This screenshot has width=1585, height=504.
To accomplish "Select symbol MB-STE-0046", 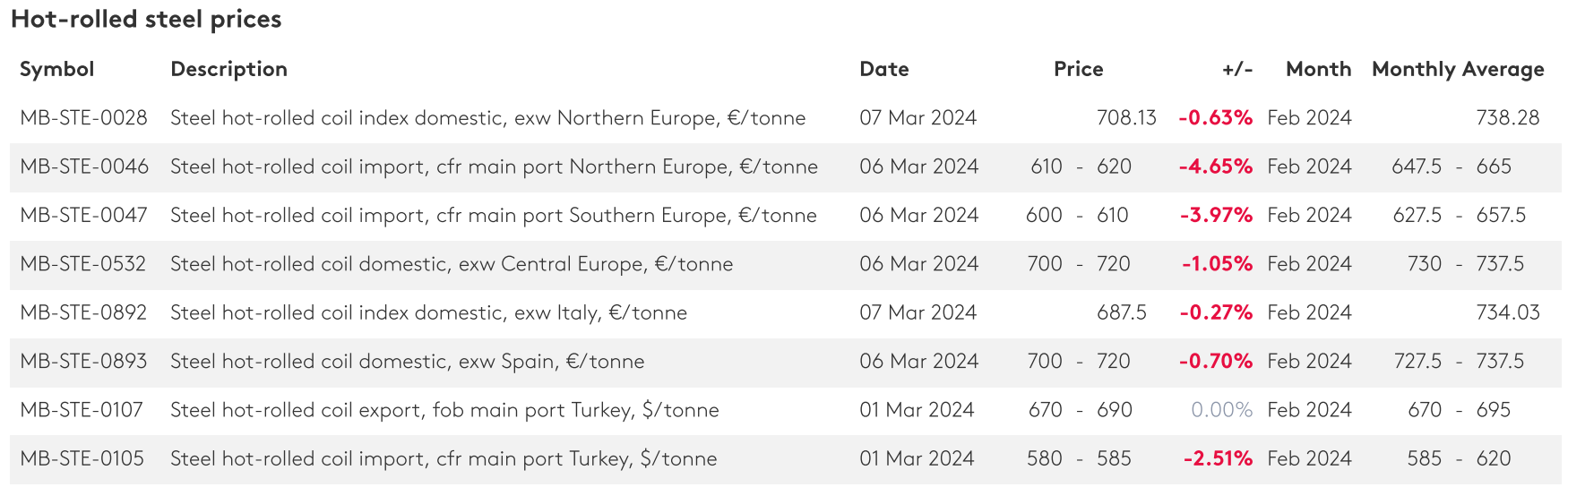I will [x=84, y=167].
